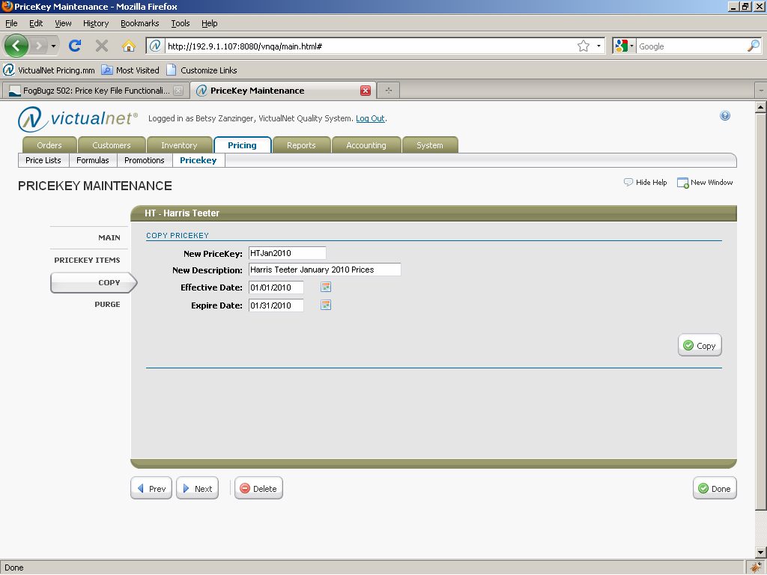Viewport: 767px width, 575px height.
Task: Click the Delete button
Action: pos(258,489)
